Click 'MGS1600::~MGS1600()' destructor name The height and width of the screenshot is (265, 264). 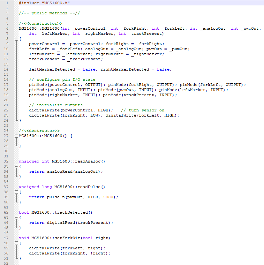[43, 136]
